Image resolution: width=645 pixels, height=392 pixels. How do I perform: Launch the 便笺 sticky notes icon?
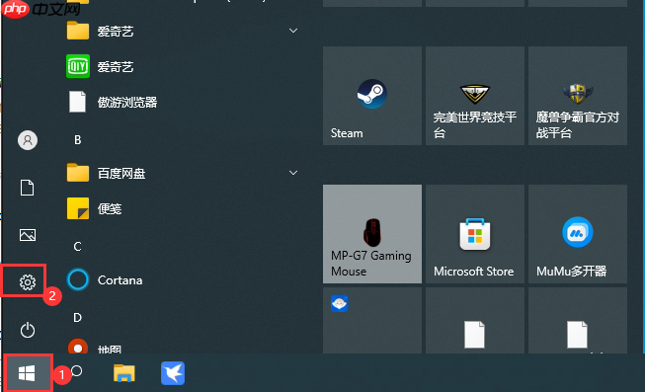point(78,208)
